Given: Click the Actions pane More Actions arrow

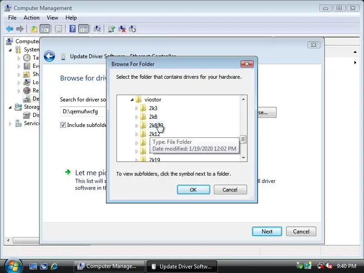Looking at the screenshot, I should click(x=355, y=63).
